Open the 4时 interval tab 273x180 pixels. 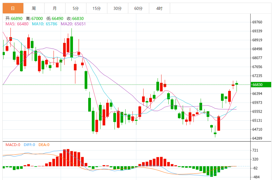click(x=159, y=8)
